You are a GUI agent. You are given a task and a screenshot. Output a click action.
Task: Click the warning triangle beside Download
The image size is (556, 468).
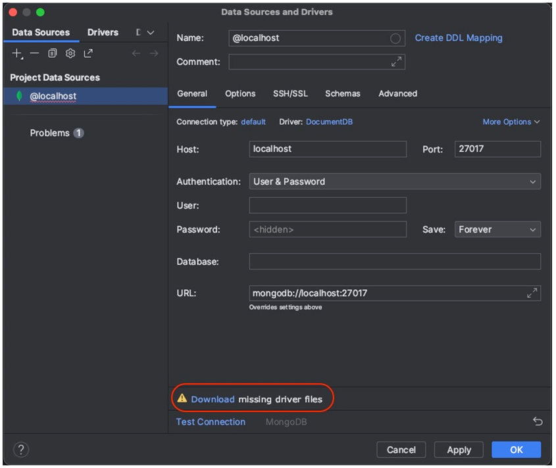(183, 398)
